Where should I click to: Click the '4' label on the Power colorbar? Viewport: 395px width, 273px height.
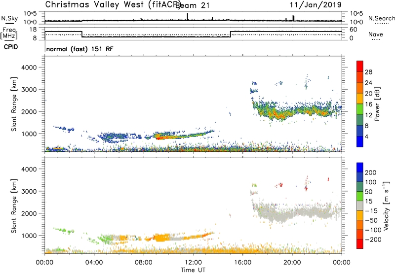tap(367, 137)
